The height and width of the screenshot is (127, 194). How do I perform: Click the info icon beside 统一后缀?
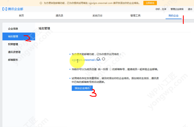(x=110, y=69)
